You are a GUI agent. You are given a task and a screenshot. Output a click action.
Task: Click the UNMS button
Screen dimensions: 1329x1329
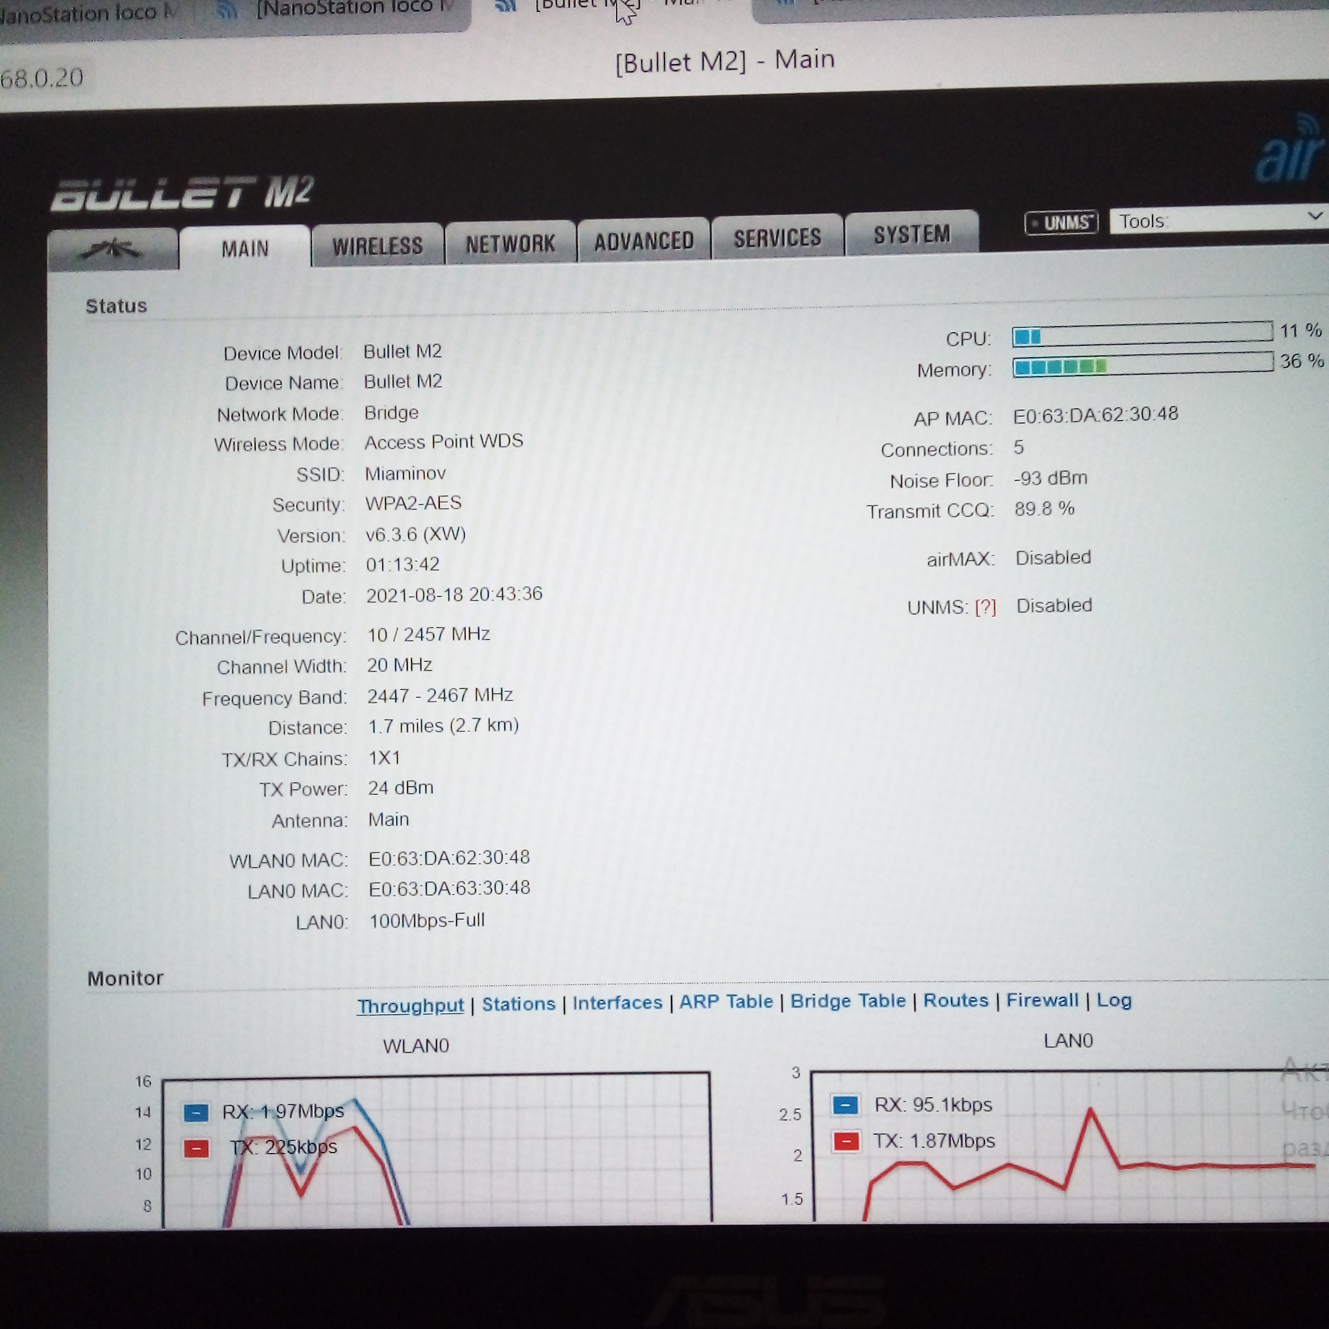click(1061, 223)
